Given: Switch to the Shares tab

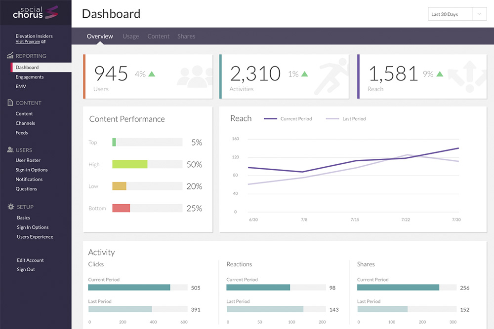Looking at the screenshot, I should point(186,36).
